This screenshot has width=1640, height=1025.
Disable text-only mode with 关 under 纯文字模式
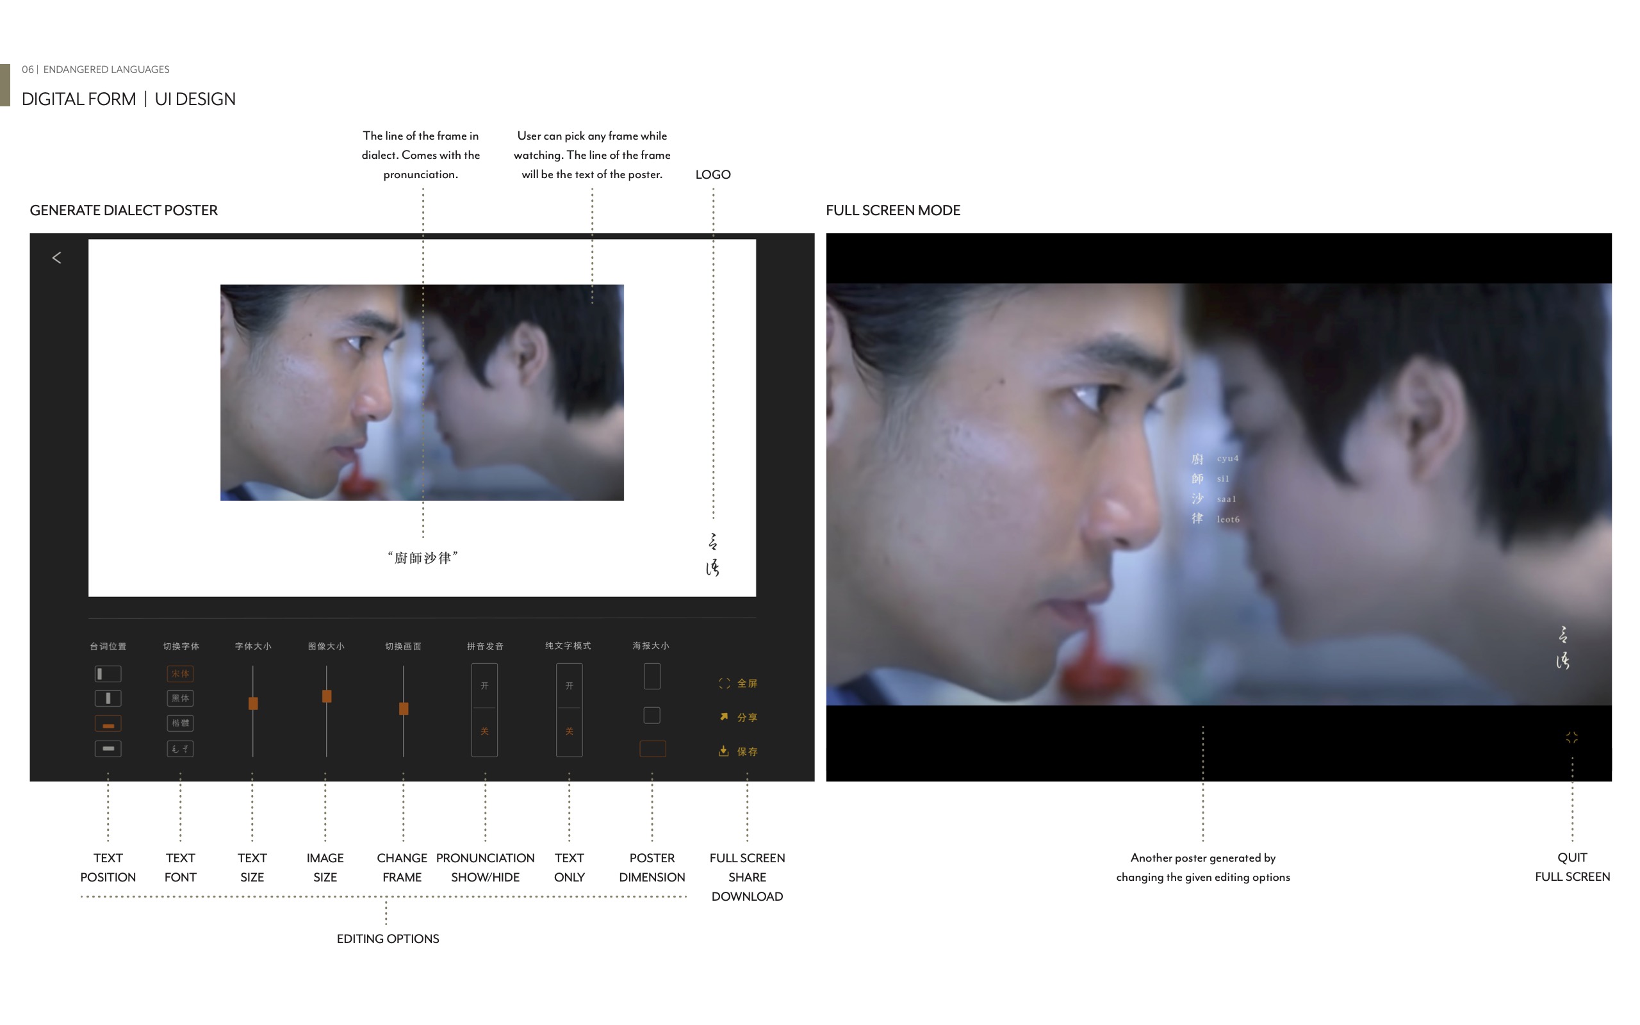click(x=570, y=732)
